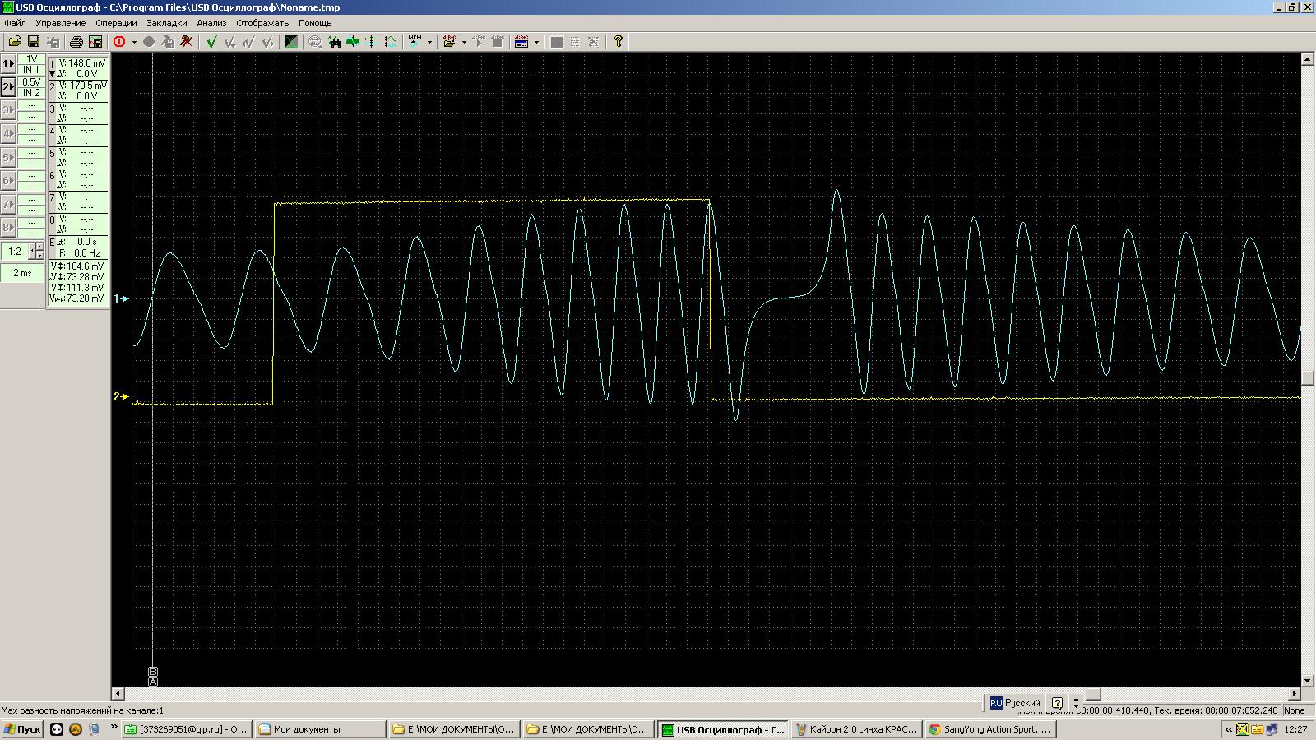This screenshot has height=740, width=1316.
Task: Click the green checkmark toolbar icon
Action: pyautogui.click(x=211, y=41)
